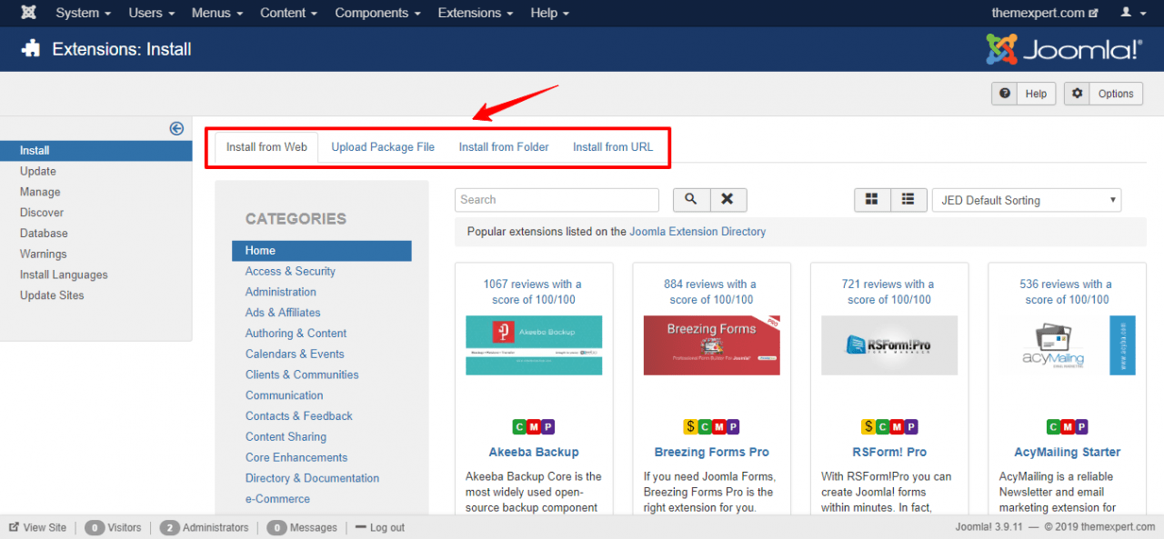Switch to the Install from URL tab
The width and height of the screenshot is (1164, 539).
612,145
